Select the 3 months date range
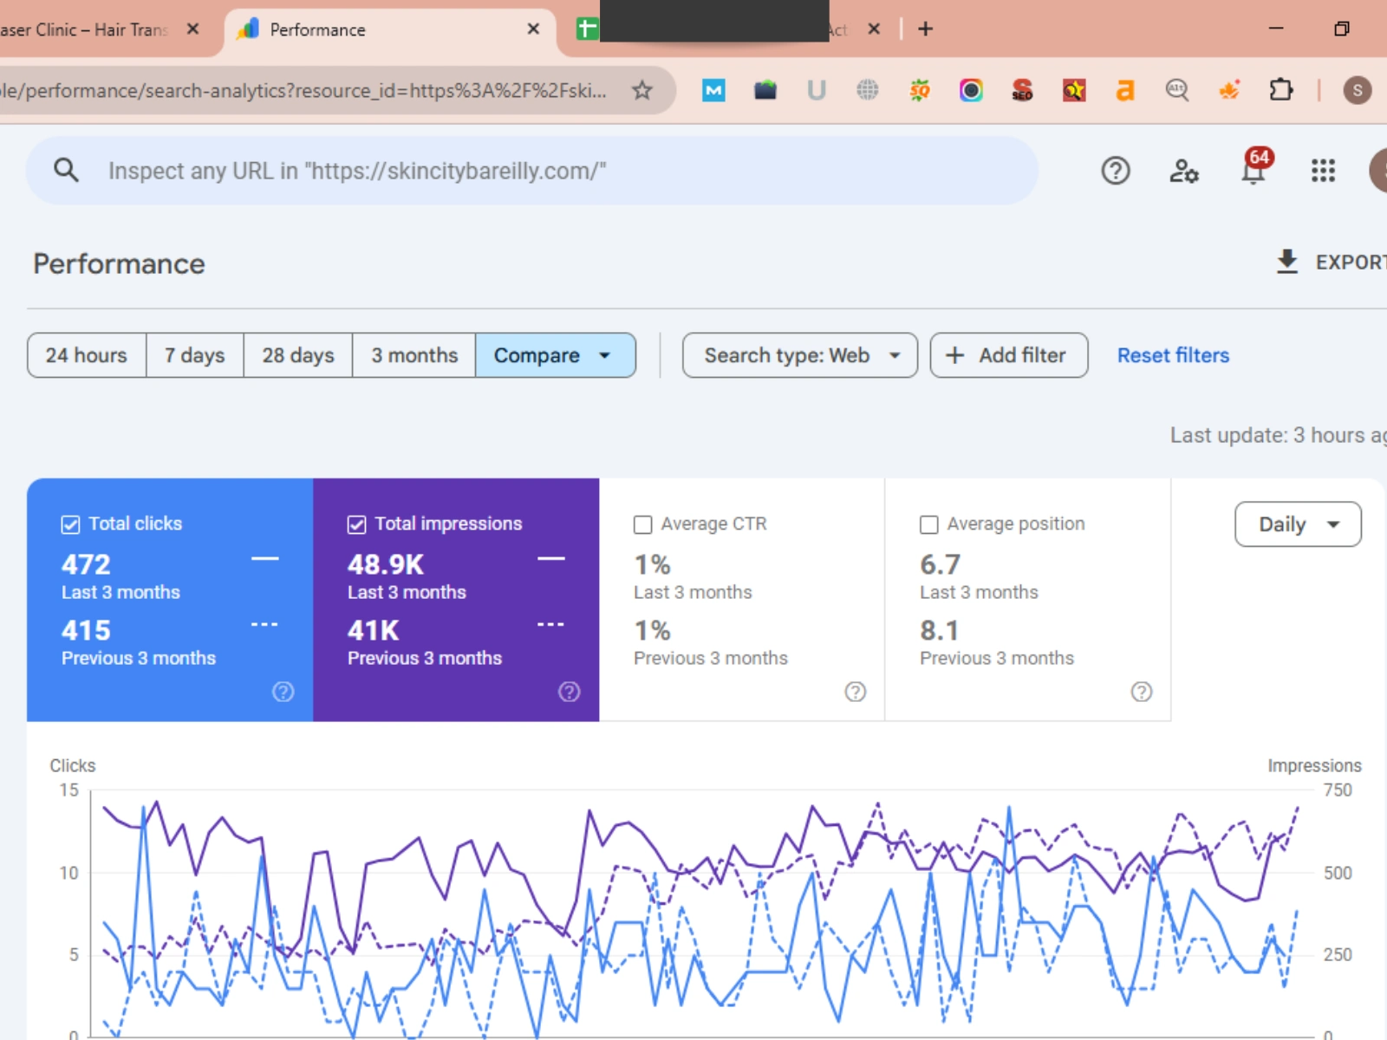Image resolution: width=1387 pixels, height=1040 pixels. click(x=414, y=355)
